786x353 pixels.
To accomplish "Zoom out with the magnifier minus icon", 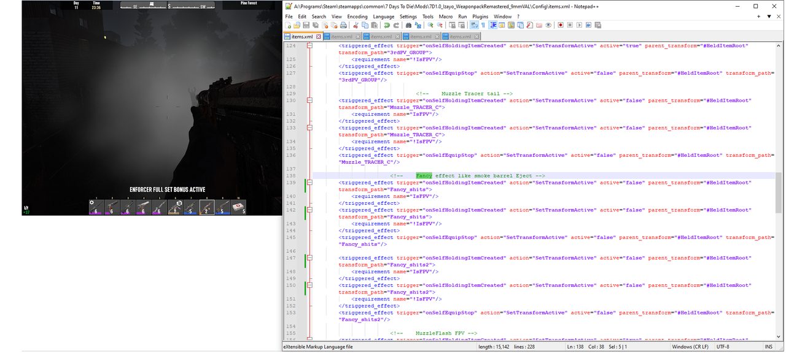I will pyautogui.click(x=440, y=25).
